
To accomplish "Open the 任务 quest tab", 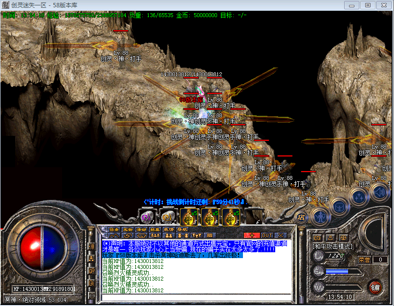I will pos(114,229).
